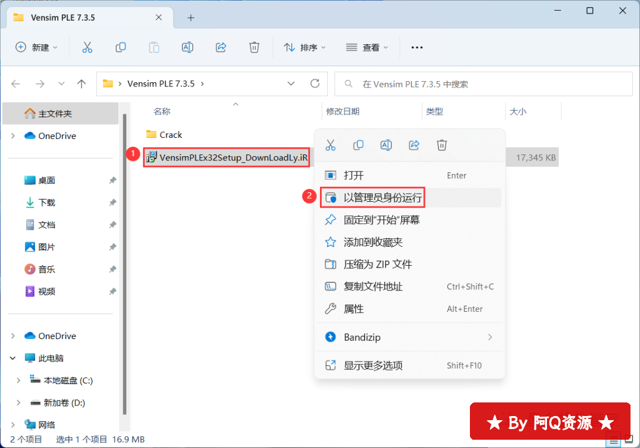Image resolution: width=640 pixels, height=448 pixels.
Task: Select 本地磁盘 (C:) drive
Action: [68, 381]
